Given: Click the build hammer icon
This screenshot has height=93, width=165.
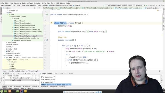Looking at the screenshot, I should tap(104, 5).
